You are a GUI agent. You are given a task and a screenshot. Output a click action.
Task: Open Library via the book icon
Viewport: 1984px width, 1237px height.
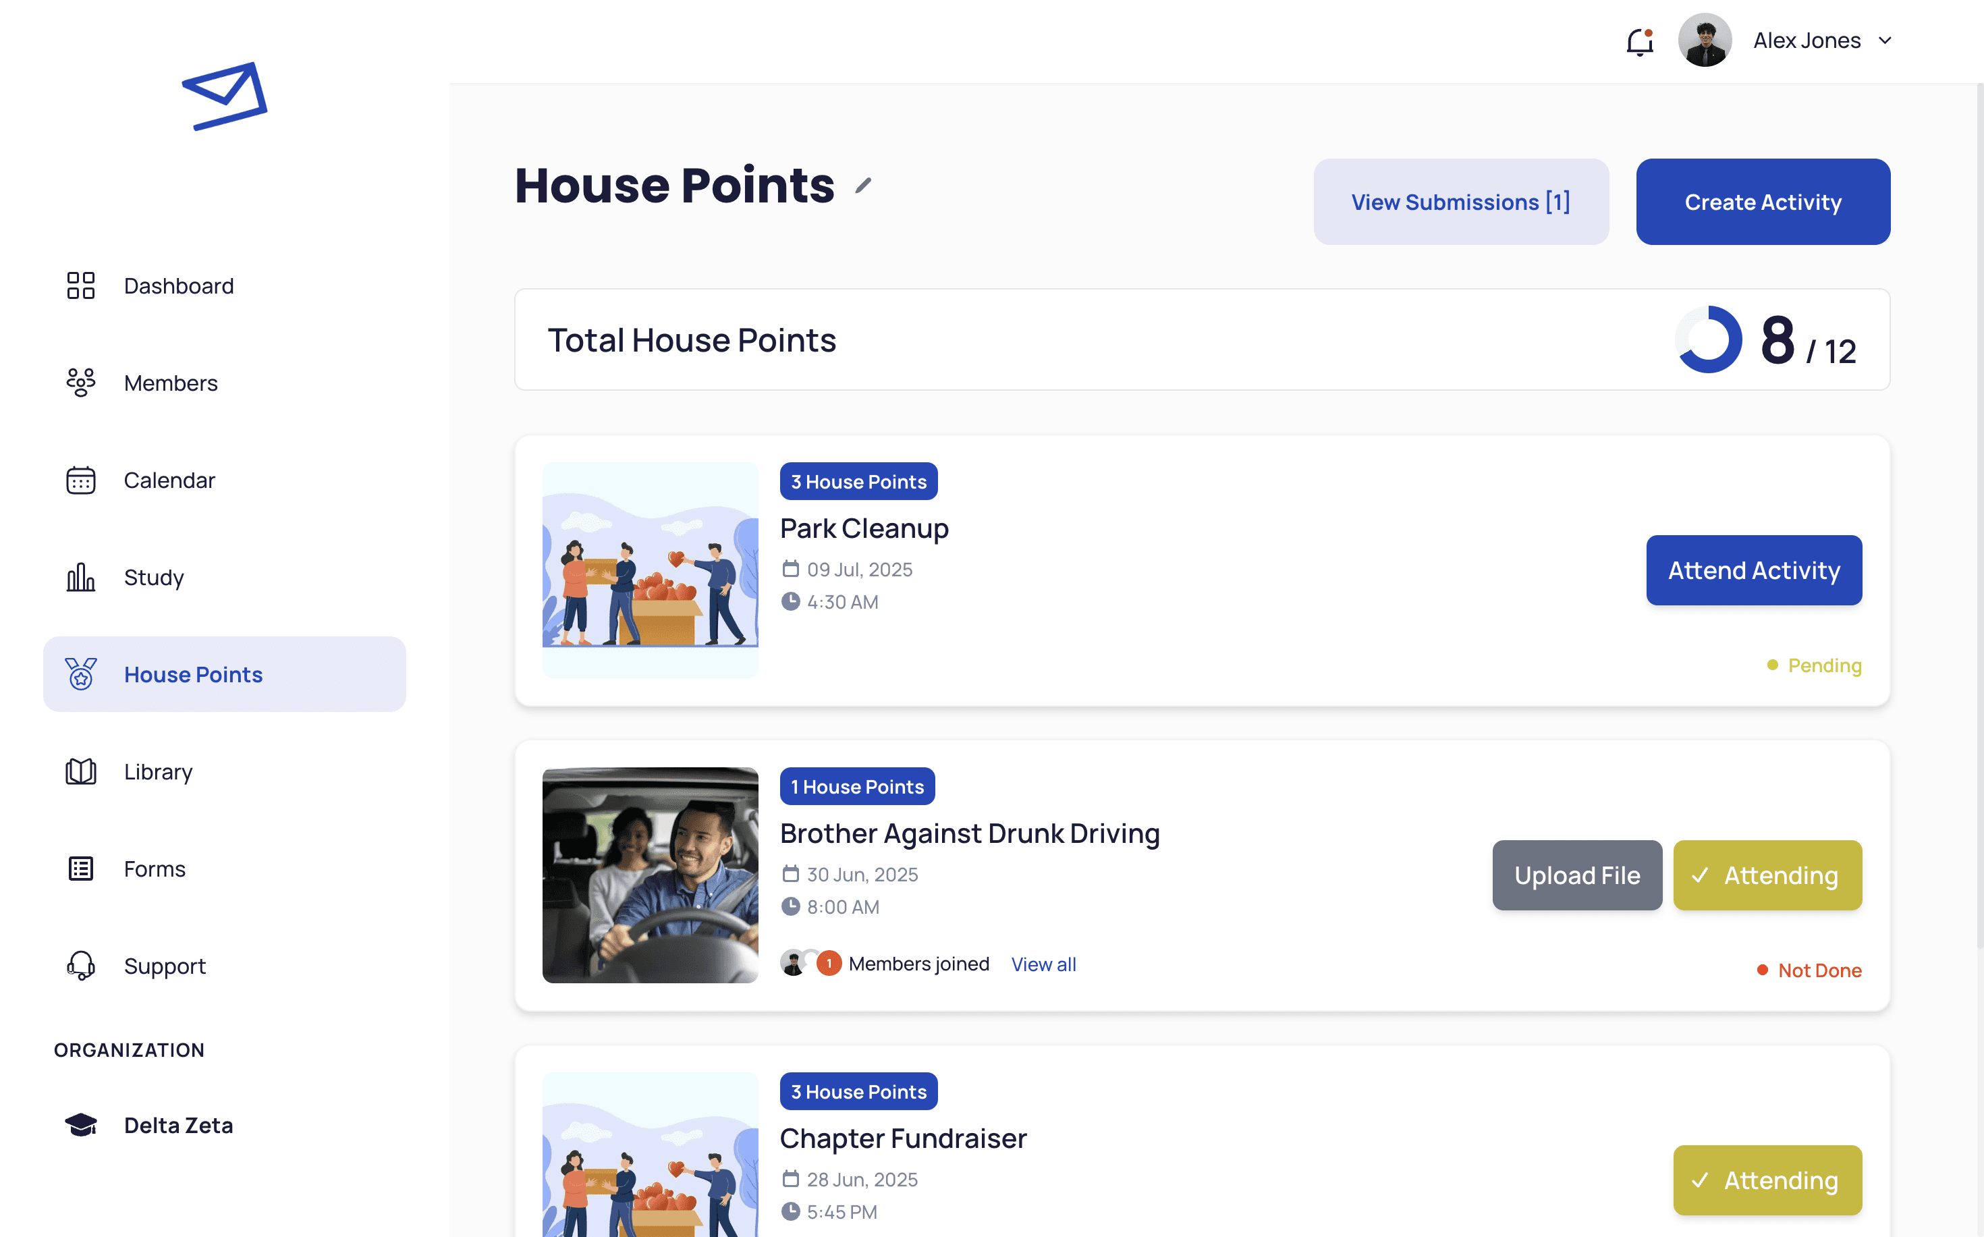pos(80,771)
